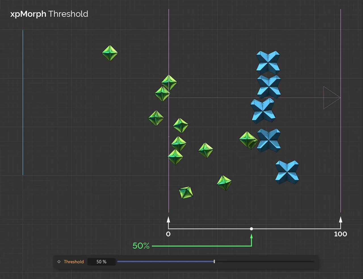The height and width of the screenshot is (279, 363).
Task: Click the upward arrow at the 100 mark
Action: pos(340,220)
